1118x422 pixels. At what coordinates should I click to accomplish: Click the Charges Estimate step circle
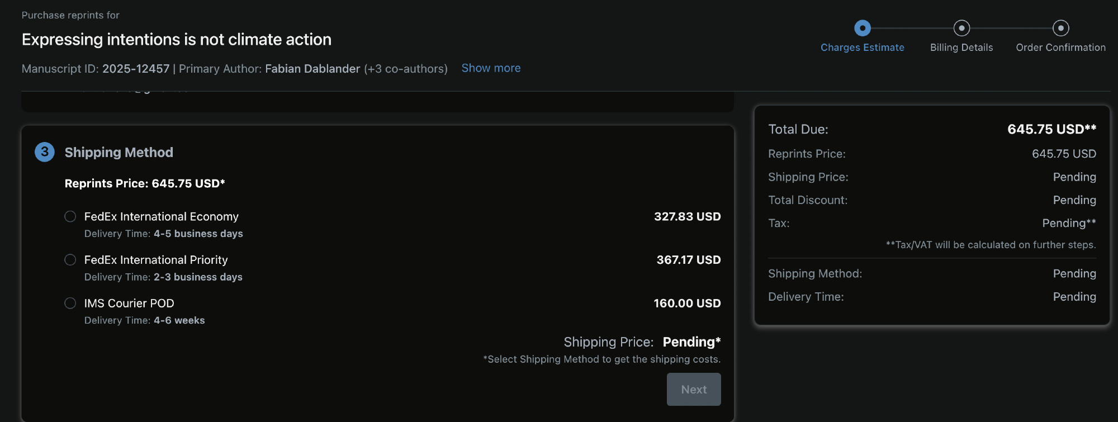tap(863, 28)
